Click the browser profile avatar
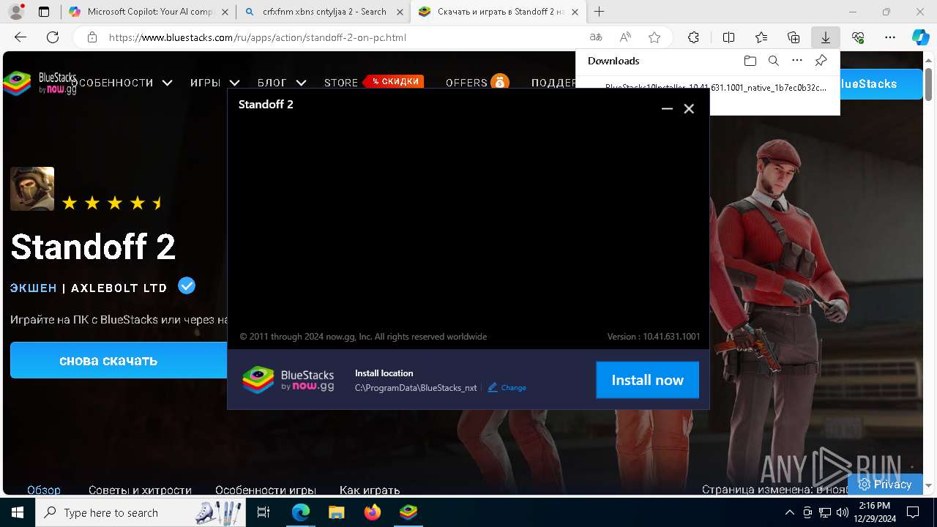Image resolution: width=937 pixels, height=527 pixels. [x=16, y=12]
